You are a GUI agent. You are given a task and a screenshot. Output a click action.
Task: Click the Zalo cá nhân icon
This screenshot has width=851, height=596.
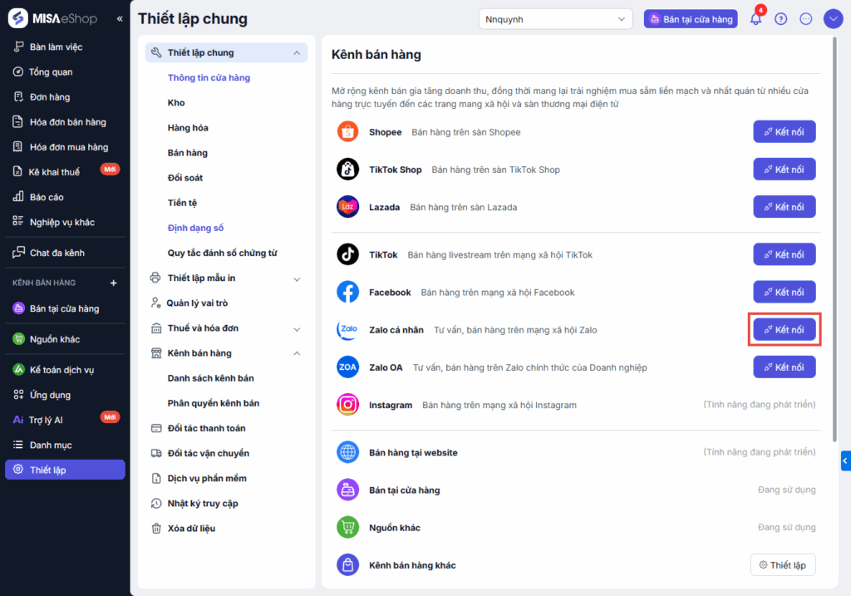(x=347, y=329)
